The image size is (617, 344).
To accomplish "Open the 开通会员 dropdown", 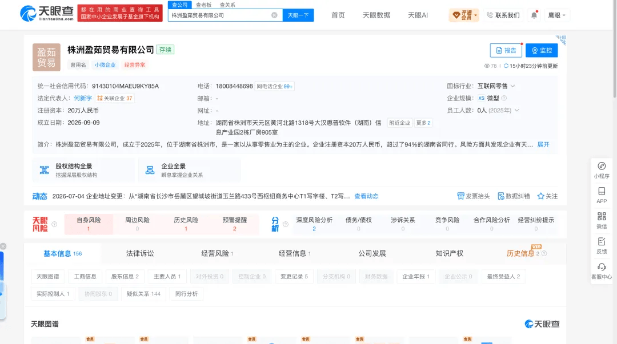I will click(464, 15).
